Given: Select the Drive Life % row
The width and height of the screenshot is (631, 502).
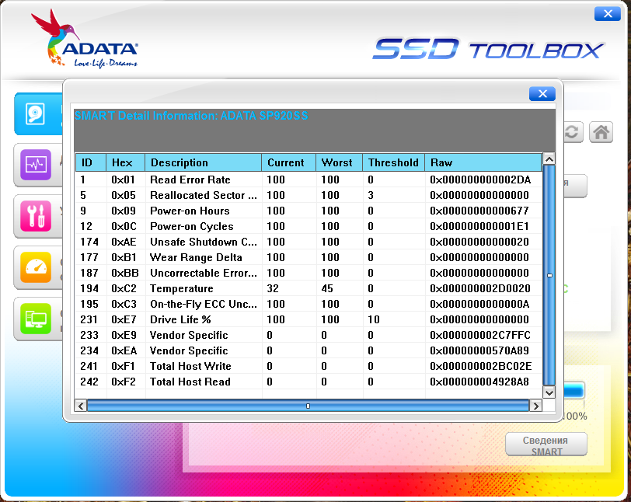Looking at the screenshot, I should pos(309,319).
